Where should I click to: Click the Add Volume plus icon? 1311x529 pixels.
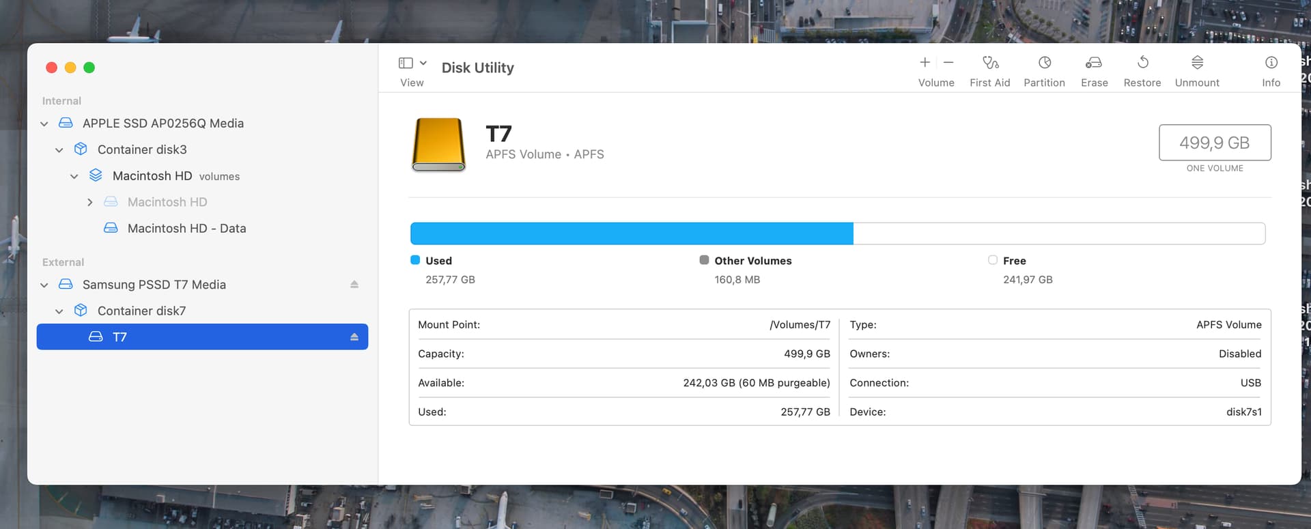pos(925,62)
